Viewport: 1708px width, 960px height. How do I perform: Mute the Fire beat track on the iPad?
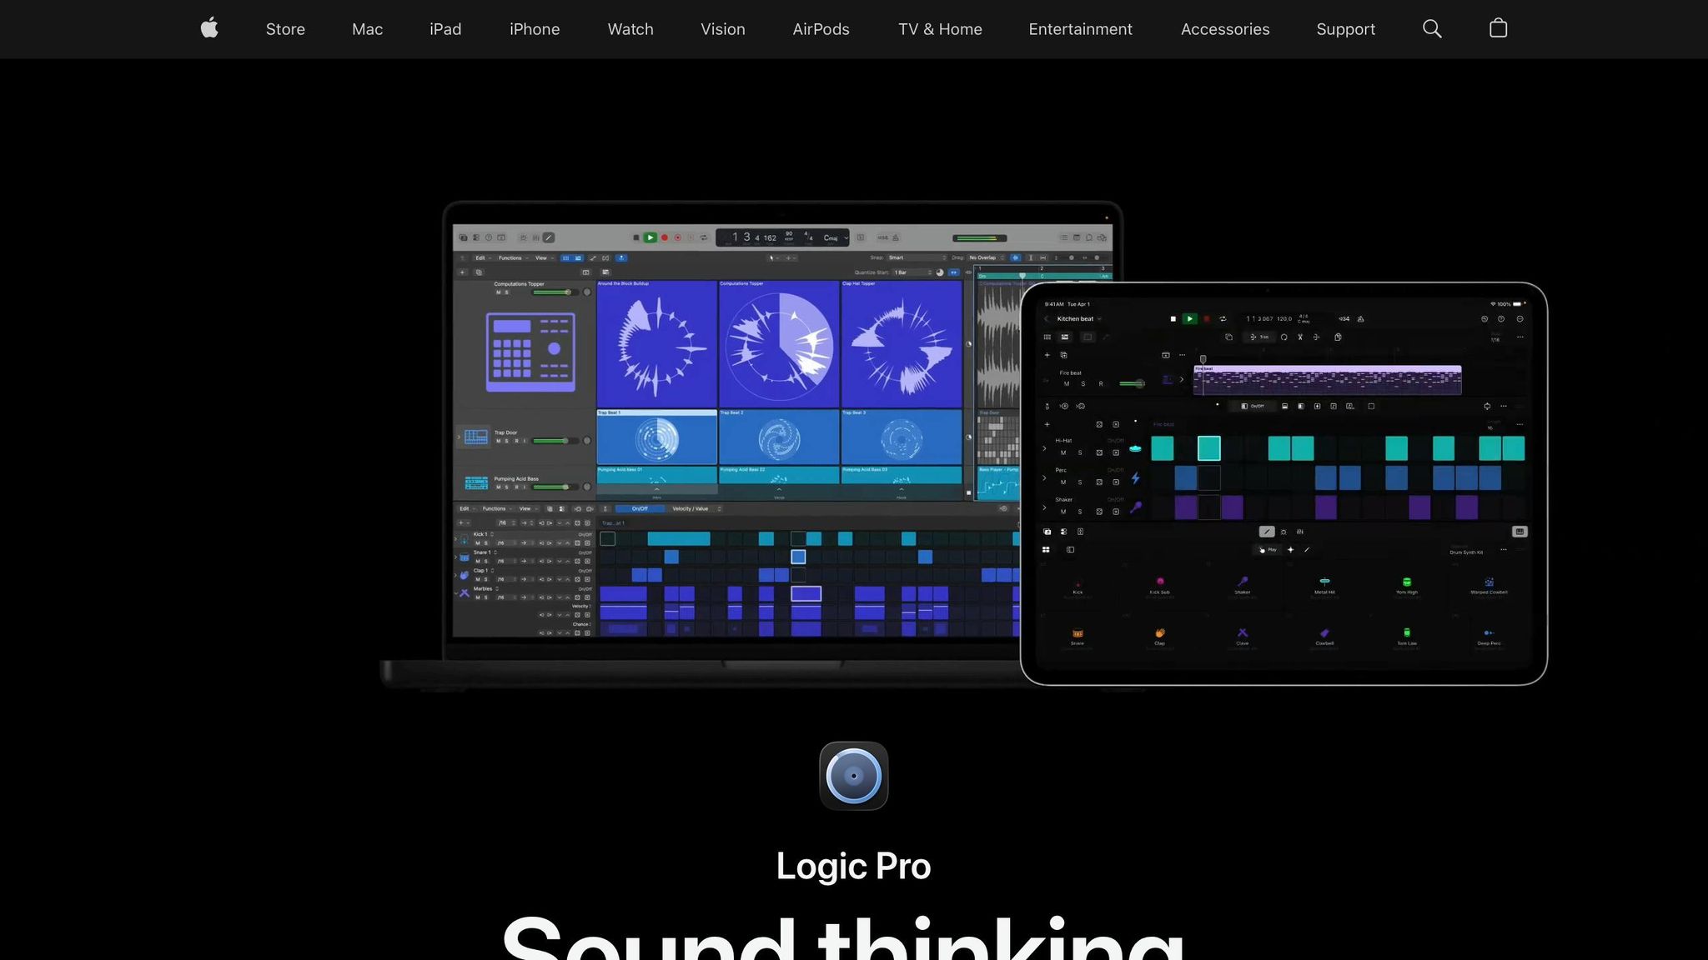(1067, 384)
